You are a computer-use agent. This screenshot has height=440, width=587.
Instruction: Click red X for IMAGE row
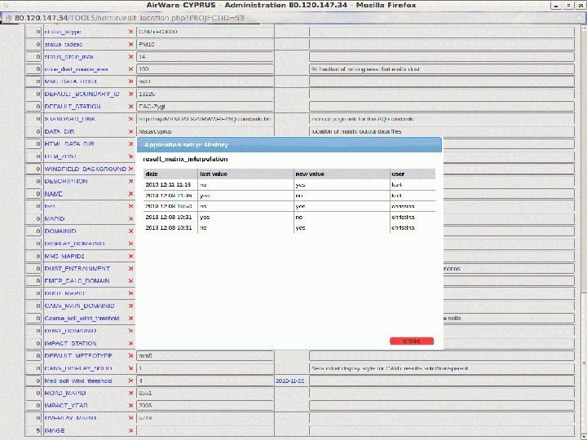(x=130, y=431)
